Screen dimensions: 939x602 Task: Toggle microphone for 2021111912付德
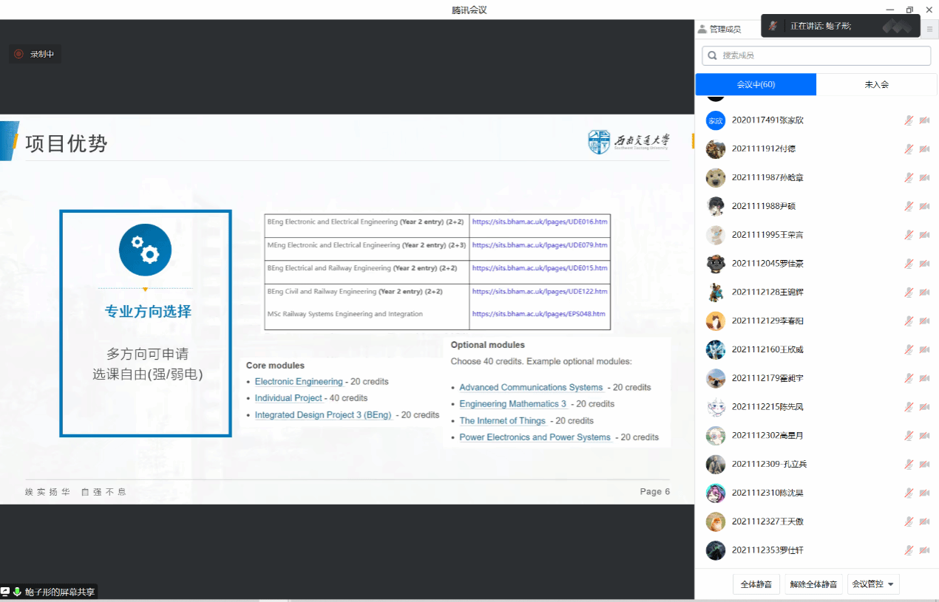point(909,149)
